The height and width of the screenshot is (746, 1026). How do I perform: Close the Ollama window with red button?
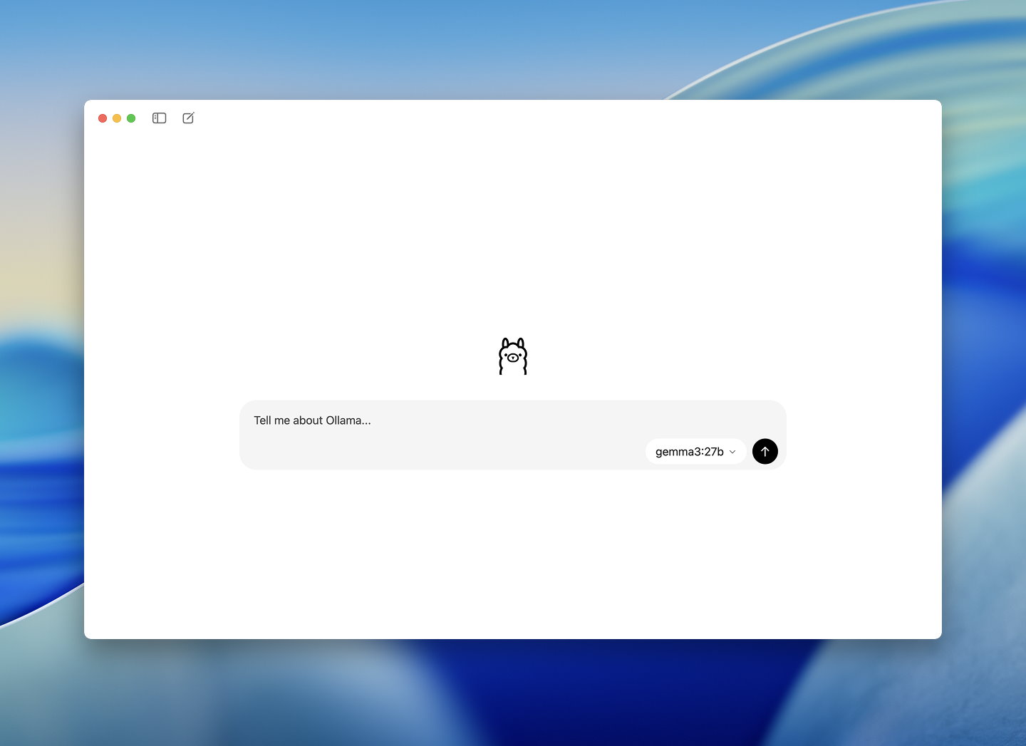coord(103,118)
